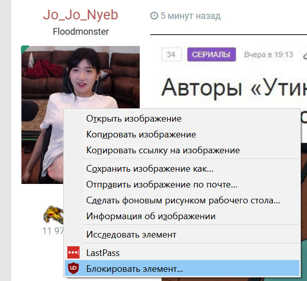307x281 pixels.
Task: Choose 'Сохранить изображение как...'
Action: (182, 169)
